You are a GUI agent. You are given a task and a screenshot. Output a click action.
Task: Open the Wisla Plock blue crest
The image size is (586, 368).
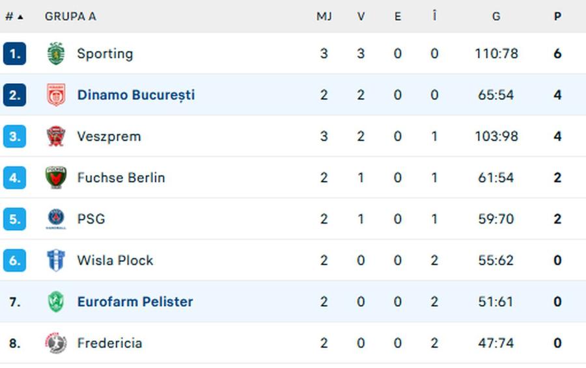point(56,260)
